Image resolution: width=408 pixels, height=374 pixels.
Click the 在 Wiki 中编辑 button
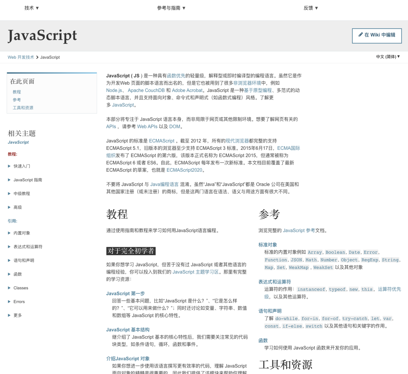[x=377, y=36]
